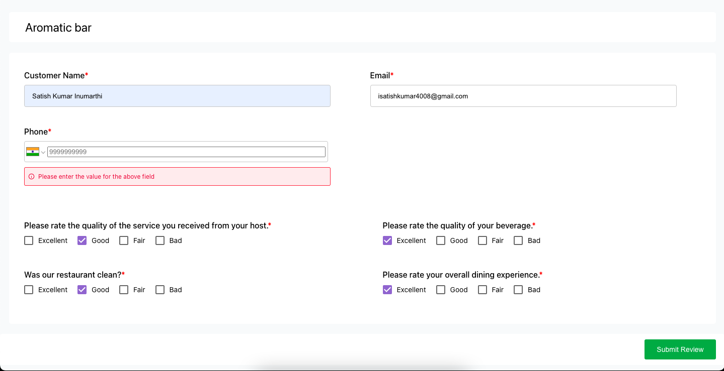Uncheck Excellent for overall dining experience
Screen dimensions: 724x371
(387, 289)
